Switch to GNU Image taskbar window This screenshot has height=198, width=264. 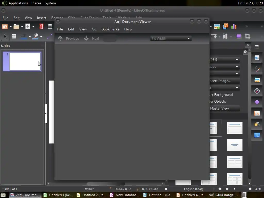tap(224, 195)
